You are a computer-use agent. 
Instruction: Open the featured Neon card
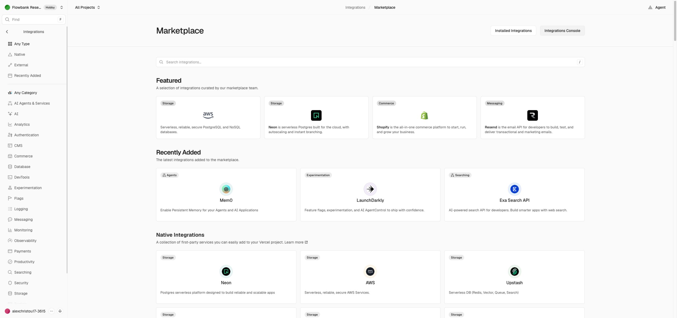click(x=316, y=117)
